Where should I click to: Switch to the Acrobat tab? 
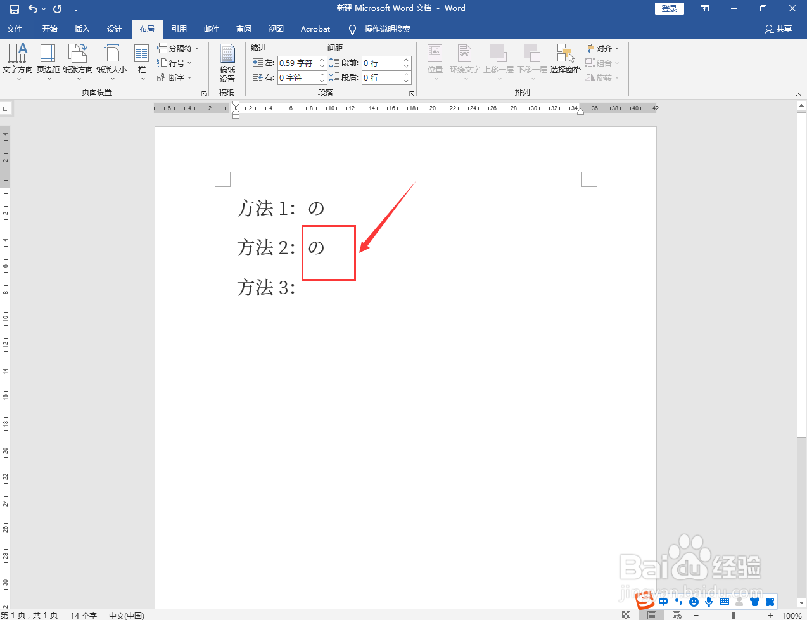[x=315, y=29]
